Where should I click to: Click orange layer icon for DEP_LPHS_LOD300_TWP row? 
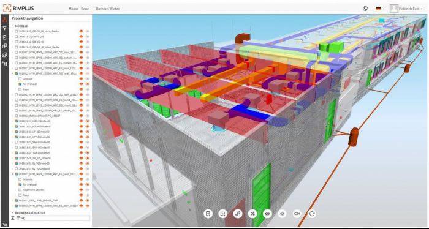(82, 200)
